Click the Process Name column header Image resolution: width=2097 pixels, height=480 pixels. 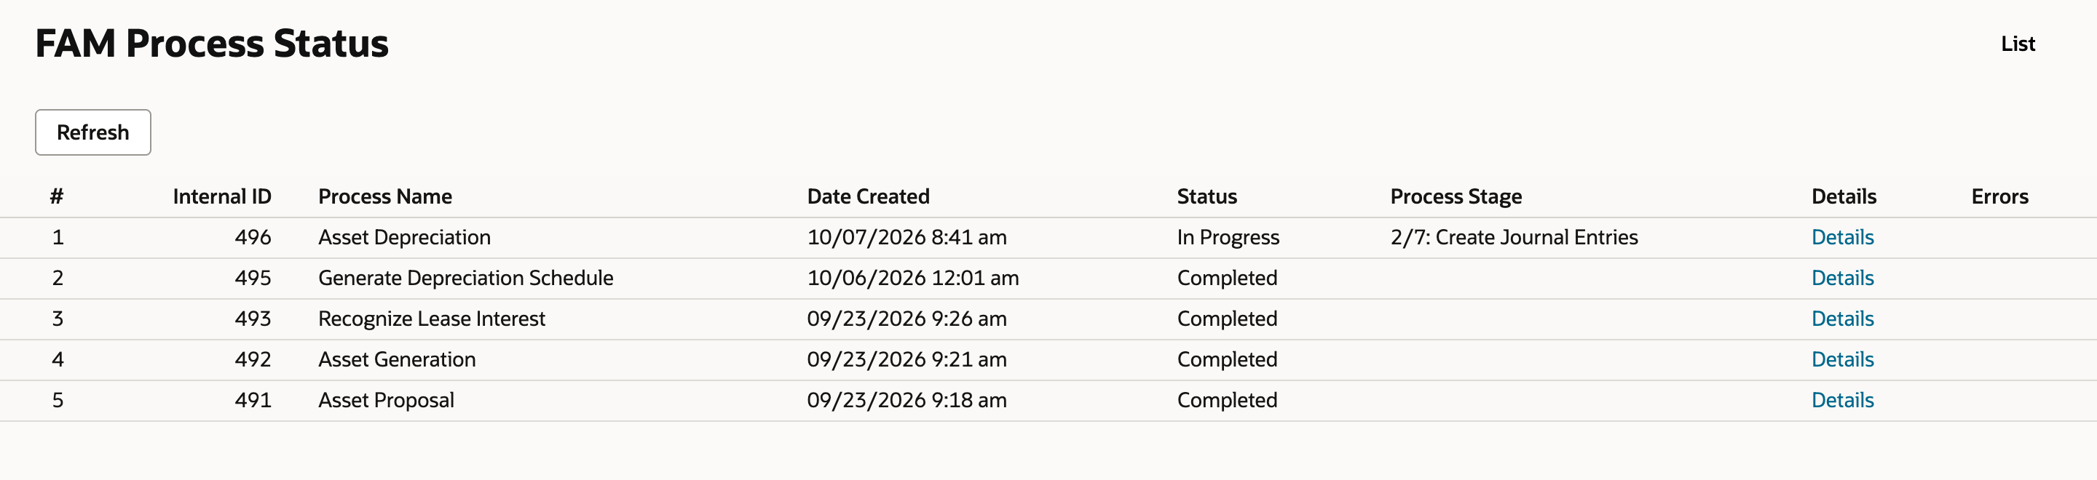point(385,196)
